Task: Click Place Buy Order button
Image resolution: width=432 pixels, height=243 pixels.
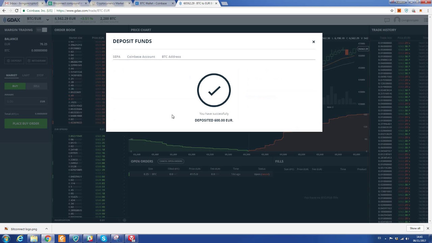Action: point(26,124)
